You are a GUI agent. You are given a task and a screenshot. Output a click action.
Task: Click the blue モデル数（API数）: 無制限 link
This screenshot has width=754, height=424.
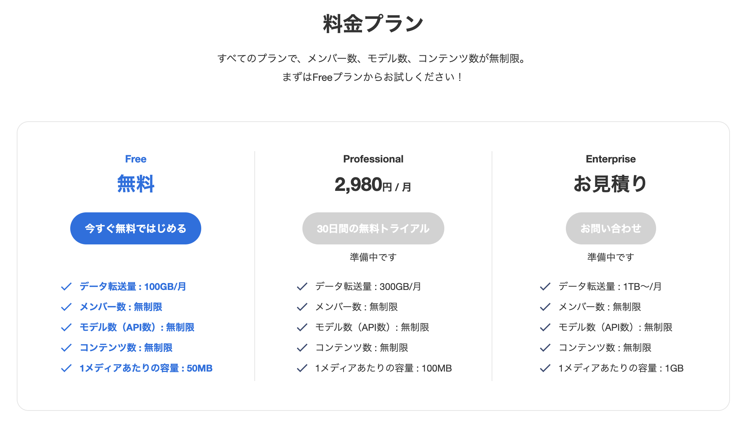coord(137,328)
